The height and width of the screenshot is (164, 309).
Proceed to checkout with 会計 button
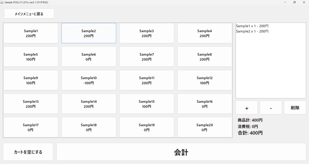pyautogui.click(x=181, y=152)
